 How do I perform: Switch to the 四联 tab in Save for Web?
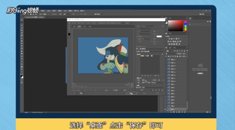click(90, 26)
